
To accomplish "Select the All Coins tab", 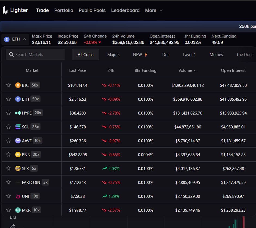I will point(86,54).
